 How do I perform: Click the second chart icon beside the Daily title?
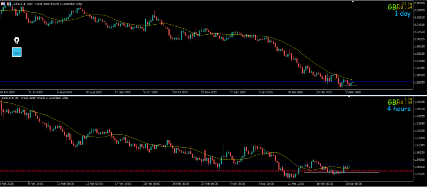tap(8, 3)
